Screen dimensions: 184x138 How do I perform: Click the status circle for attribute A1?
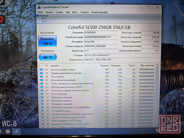point(42,87)
